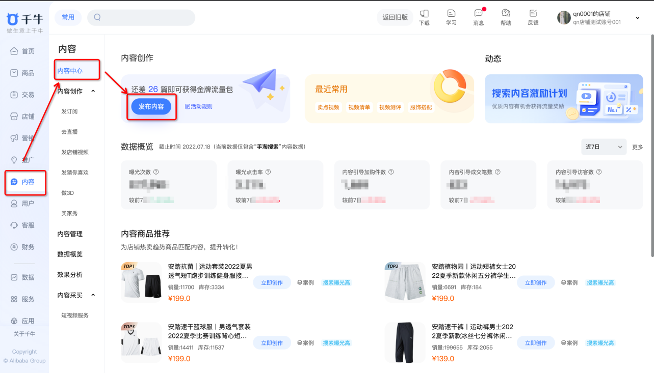654x373 pixels.
Task: Click the 常用 tab button
Action: click(x=68, y=17)
